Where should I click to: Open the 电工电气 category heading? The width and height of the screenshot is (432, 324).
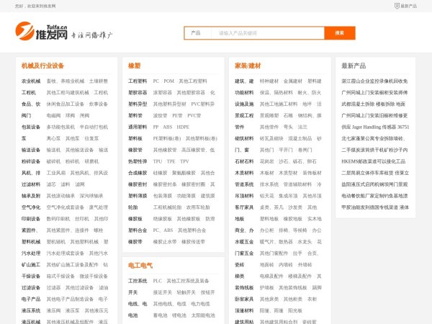[140, 266]
